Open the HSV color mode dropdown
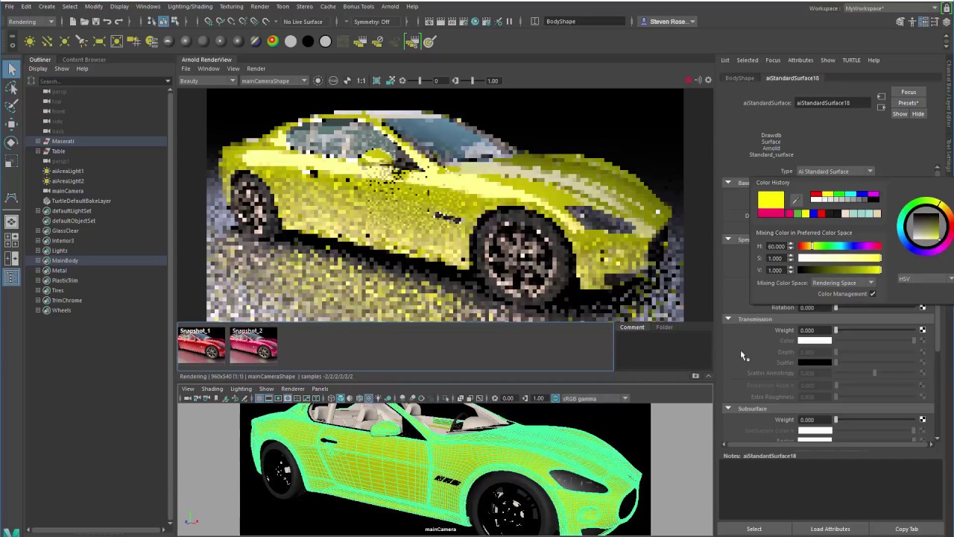 (926, 279)
